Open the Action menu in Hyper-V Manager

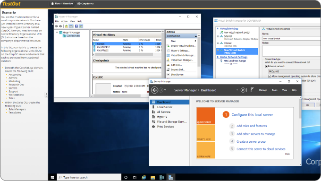pyautogui.click(x=64, y=21)
